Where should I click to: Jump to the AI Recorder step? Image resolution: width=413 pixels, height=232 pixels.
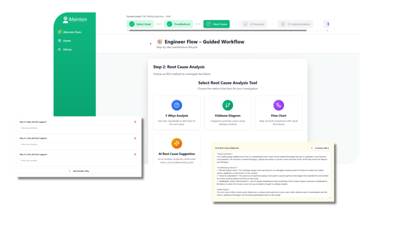pos(255,24)
